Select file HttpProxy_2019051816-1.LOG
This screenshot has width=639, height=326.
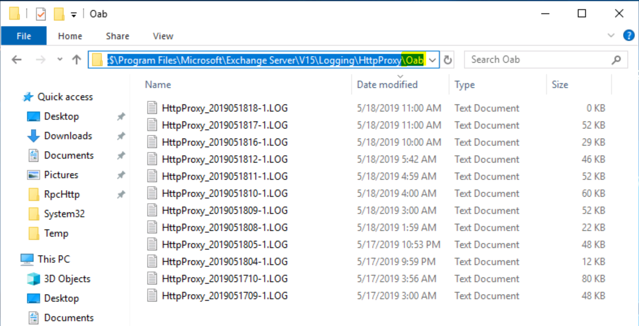[225, 142]
